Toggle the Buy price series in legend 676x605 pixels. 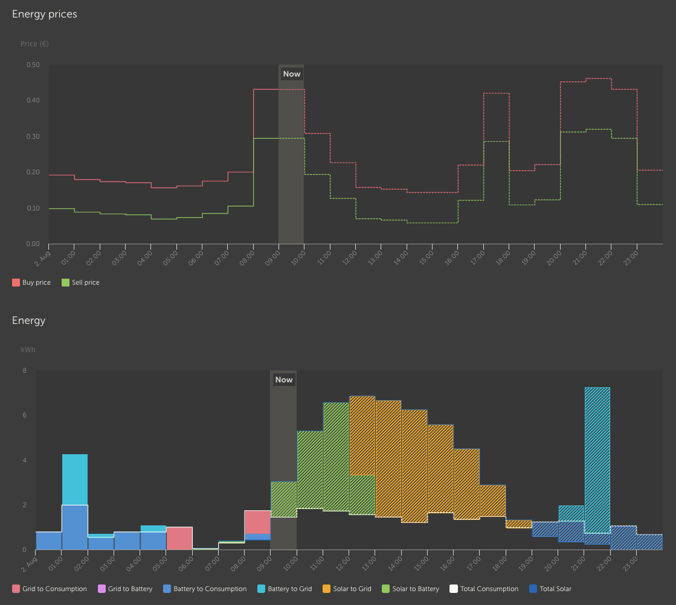[x=31, y=282]
